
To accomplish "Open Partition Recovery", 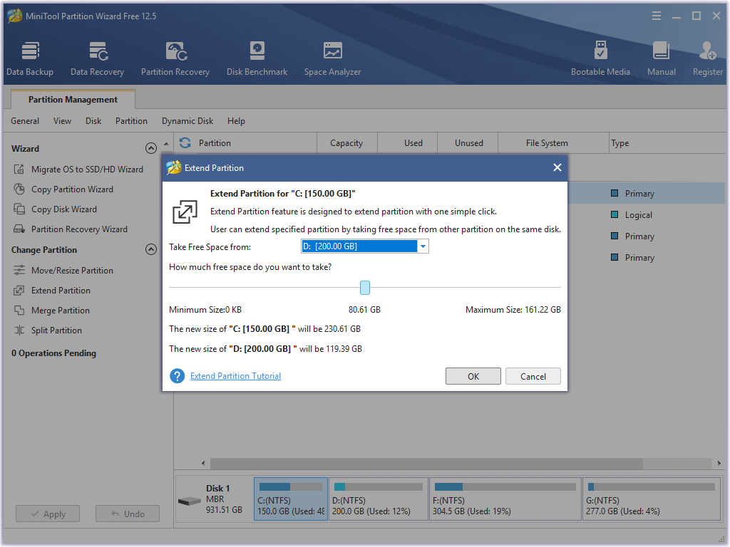I will click(175, 57).
